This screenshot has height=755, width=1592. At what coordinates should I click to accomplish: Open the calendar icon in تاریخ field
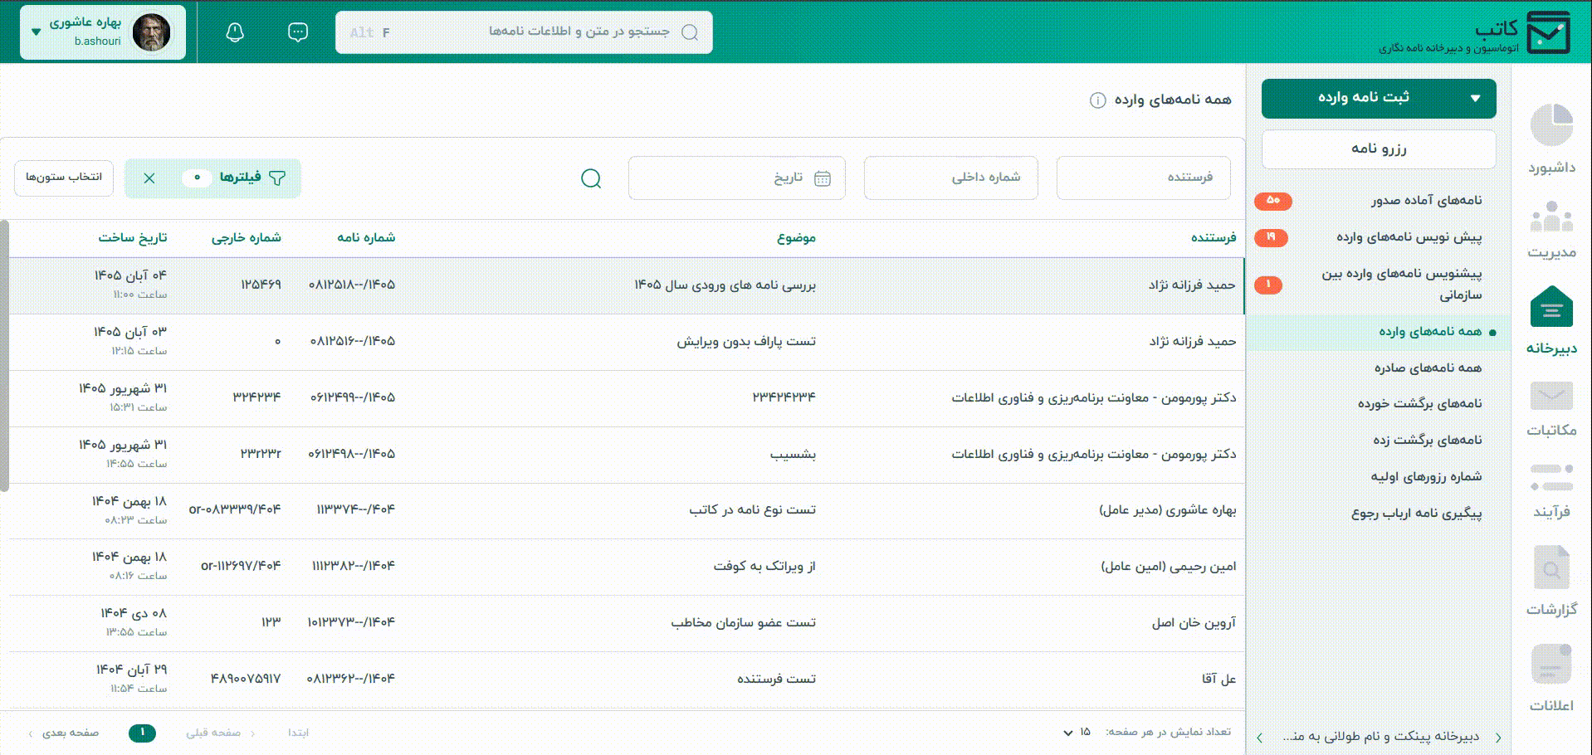823,178
